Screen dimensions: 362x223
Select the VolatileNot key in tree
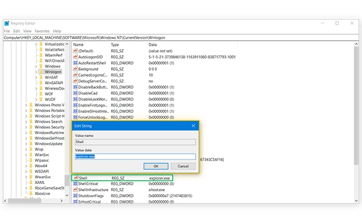point(55,50)
